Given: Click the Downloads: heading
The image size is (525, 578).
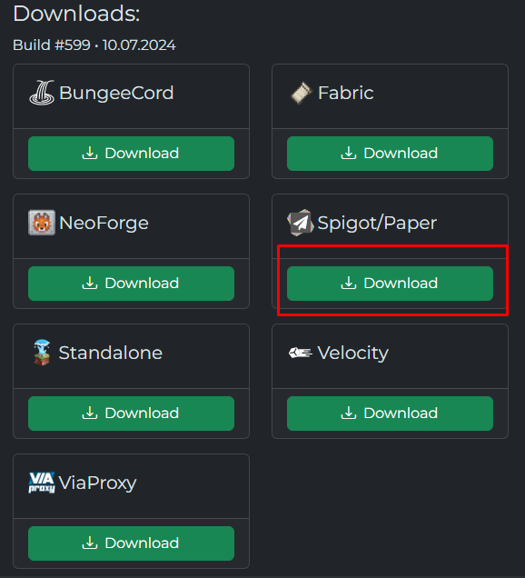Looking at the screenshot, I should pyautogui.click(x=76, y=14).
